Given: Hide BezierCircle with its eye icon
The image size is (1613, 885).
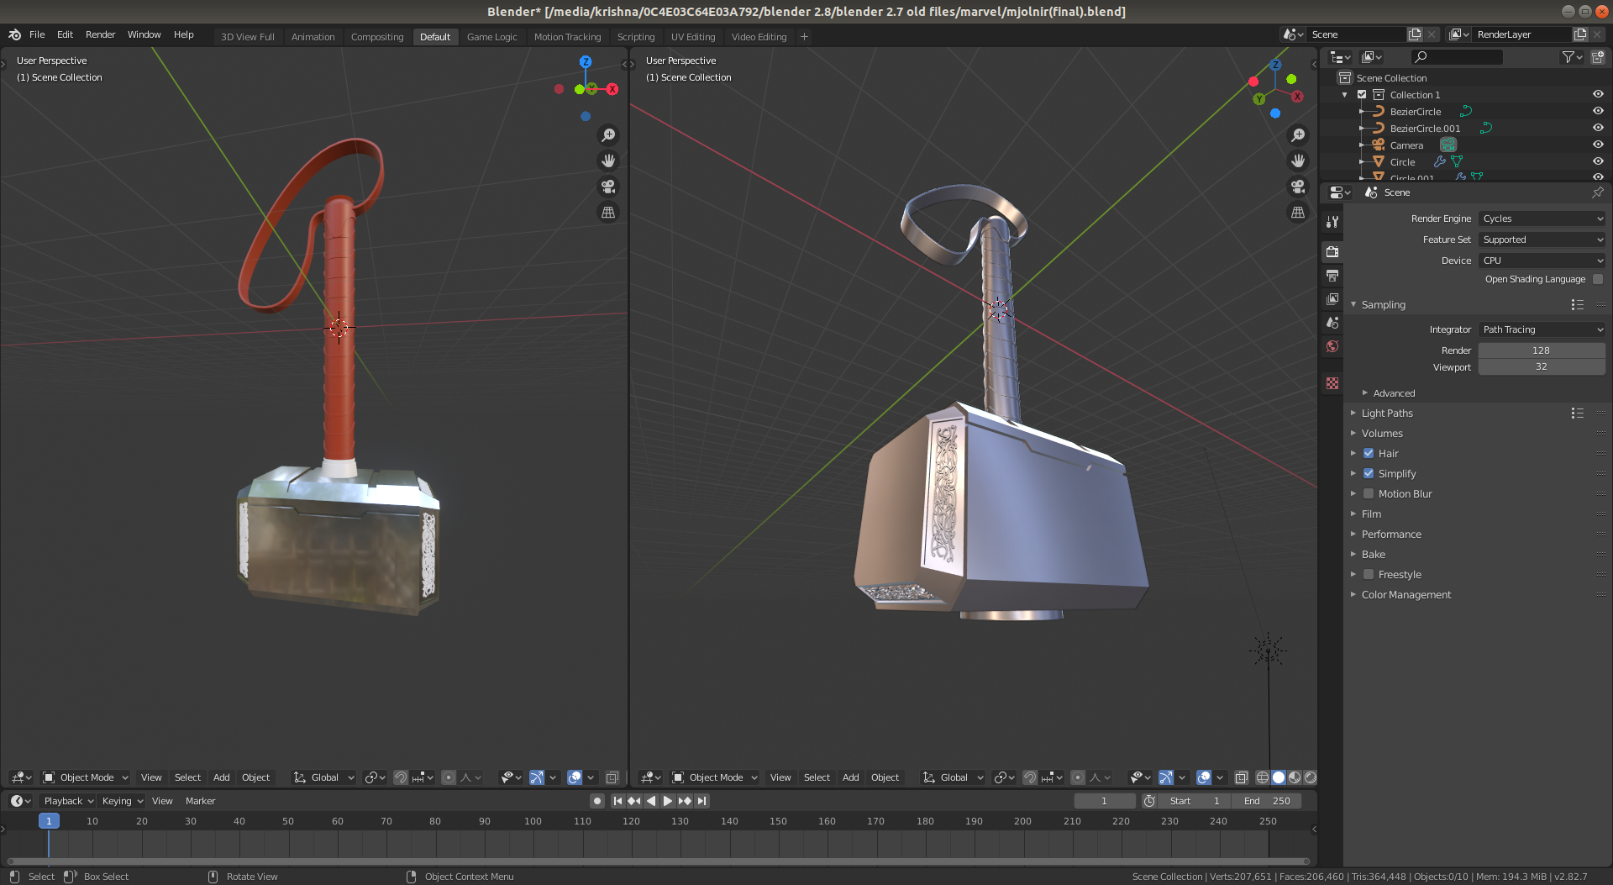Looking at the screenshot, I should 1598,111.
